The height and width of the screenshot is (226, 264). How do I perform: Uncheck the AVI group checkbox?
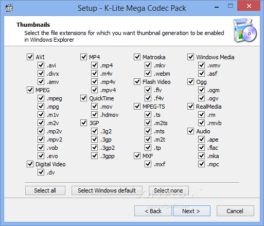[30, 57]
